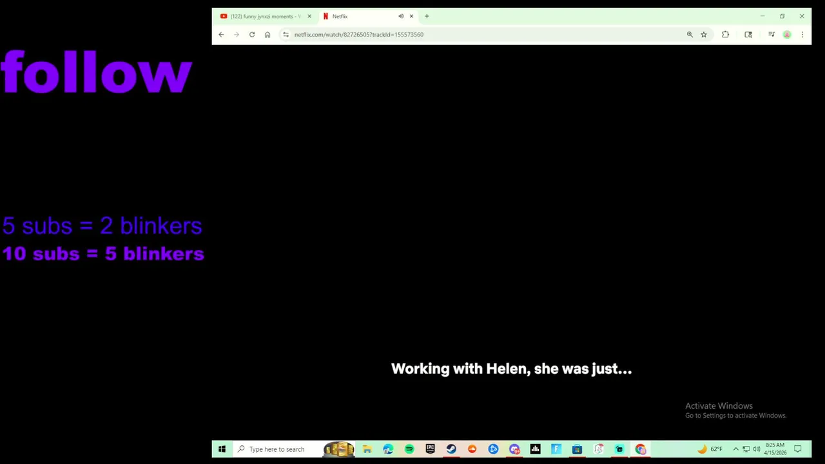This screenshot has width=825, height=464.
Task: Click the search highlights image in taskbar search box
Action: click(x=338, y=449)
